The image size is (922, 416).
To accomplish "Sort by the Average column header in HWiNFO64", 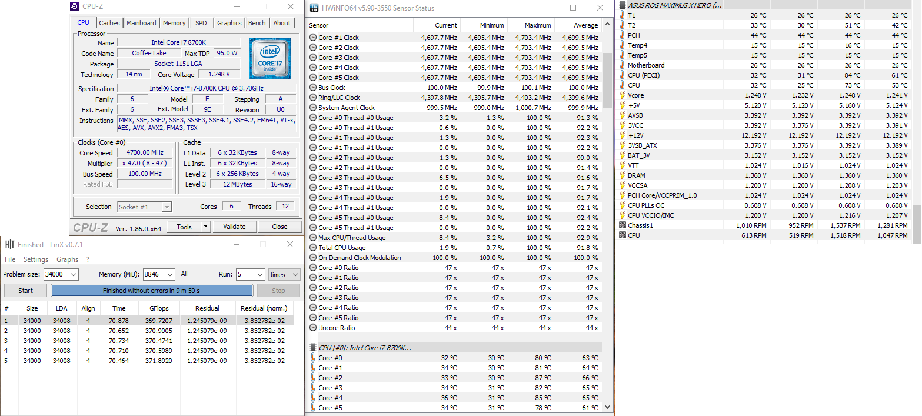I will point(578,25).
